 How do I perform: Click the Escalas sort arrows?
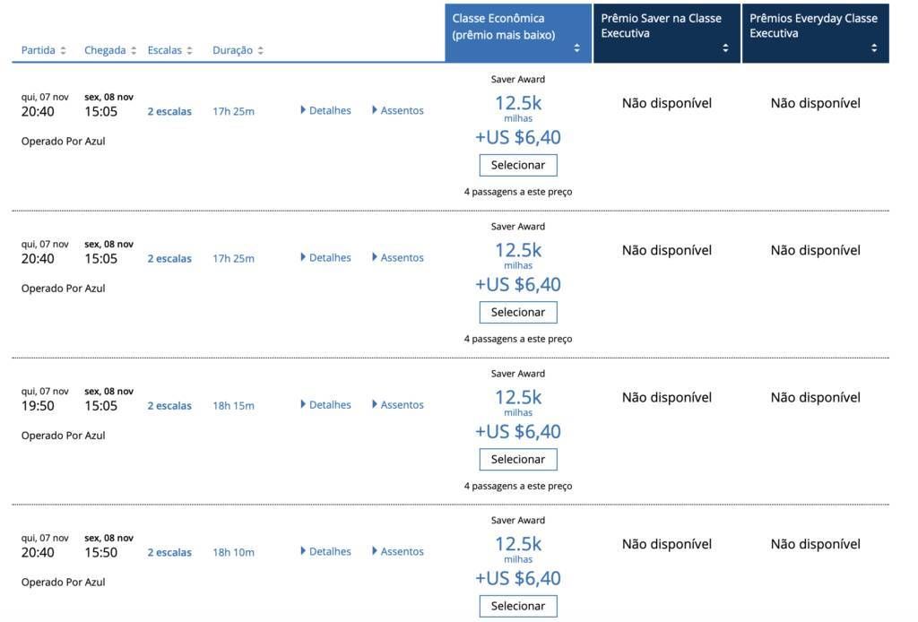click(x=189, y=51)
